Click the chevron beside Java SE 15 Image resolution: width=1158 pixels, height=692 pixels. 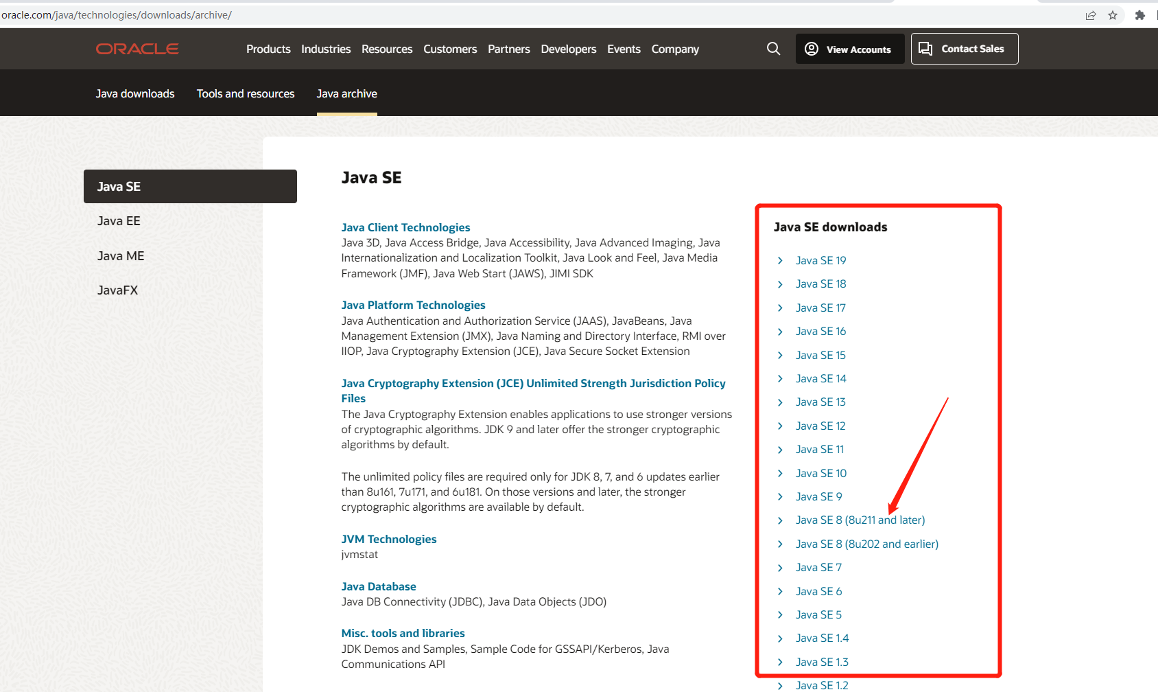click(x=780, y=356)
